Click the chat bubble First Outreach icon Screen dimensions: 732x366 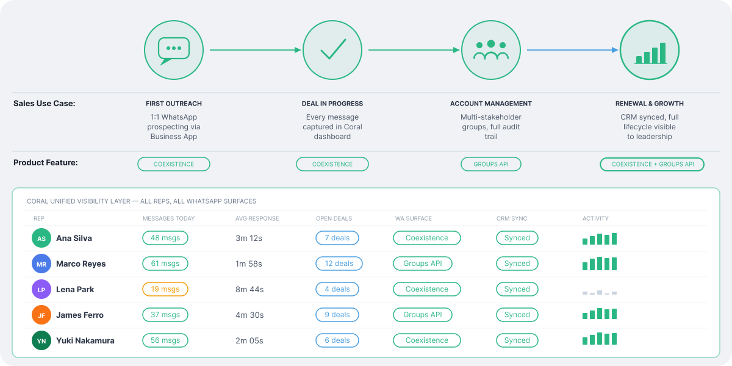[174, 50]
